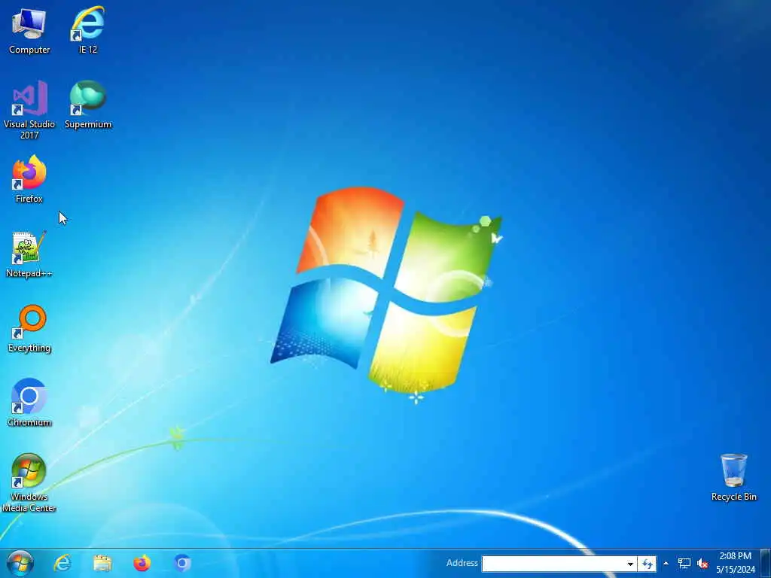The width and height of the screenshot is (771, 578).
Task: Launch Chromium from the taskbar
Action: [182, 563]
